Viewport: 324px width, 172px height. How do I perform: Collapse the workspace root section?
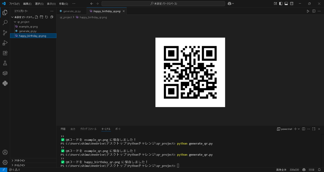(12, 17)
